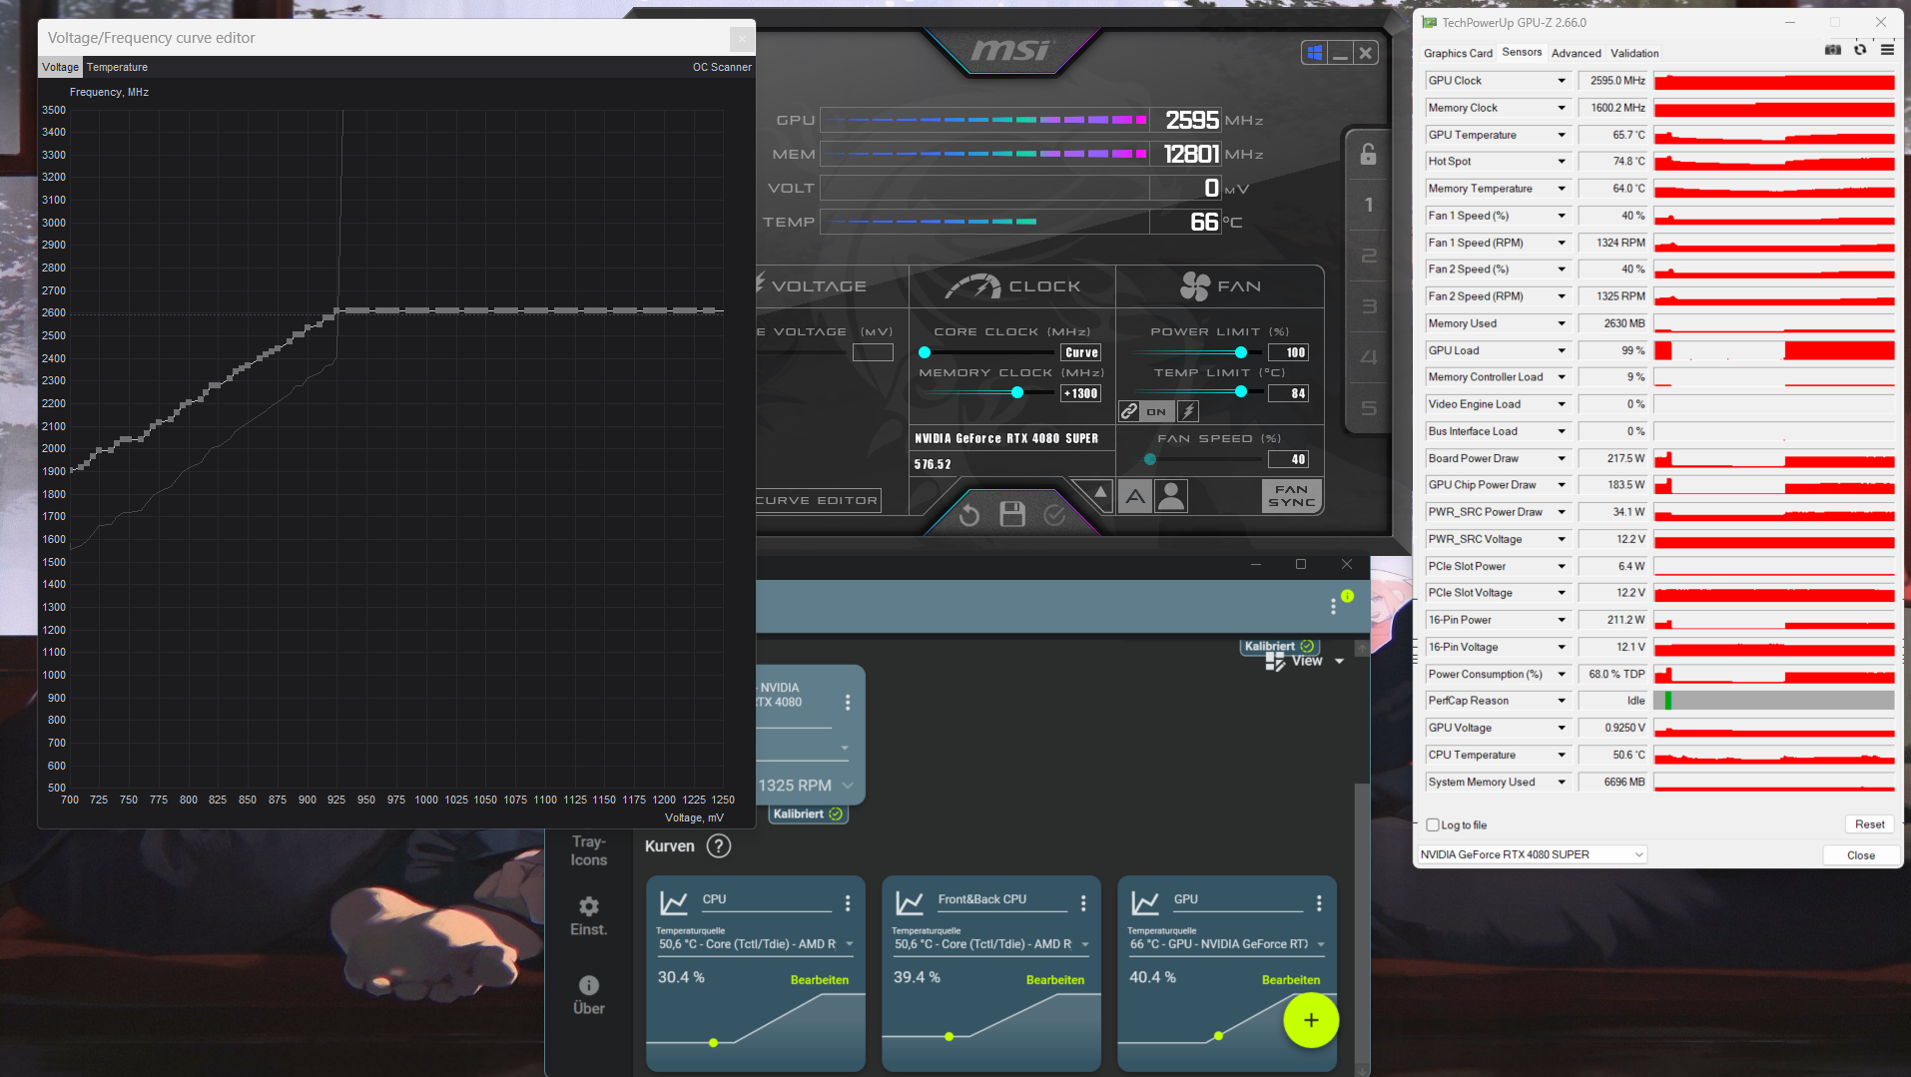Click user-defined fan profile person icon
The width and height of the screenshot is (1911, 1077).
click(1171, 496)
